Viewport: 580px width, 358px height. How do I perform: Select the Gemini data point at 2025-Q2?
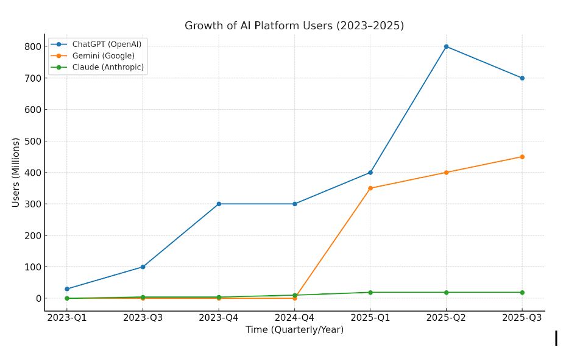pyautogui.click(x=446, y=173)
